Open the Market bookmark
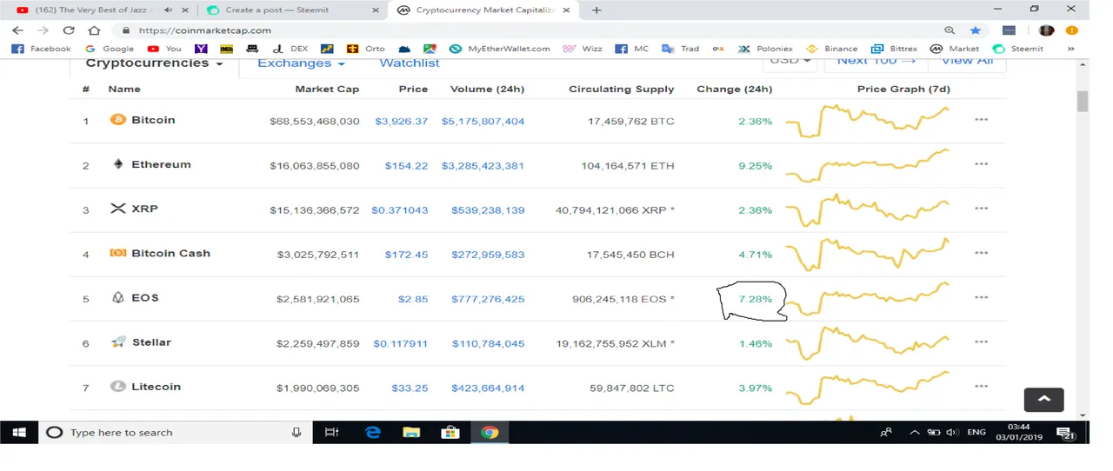 click(x=955, y=49)
